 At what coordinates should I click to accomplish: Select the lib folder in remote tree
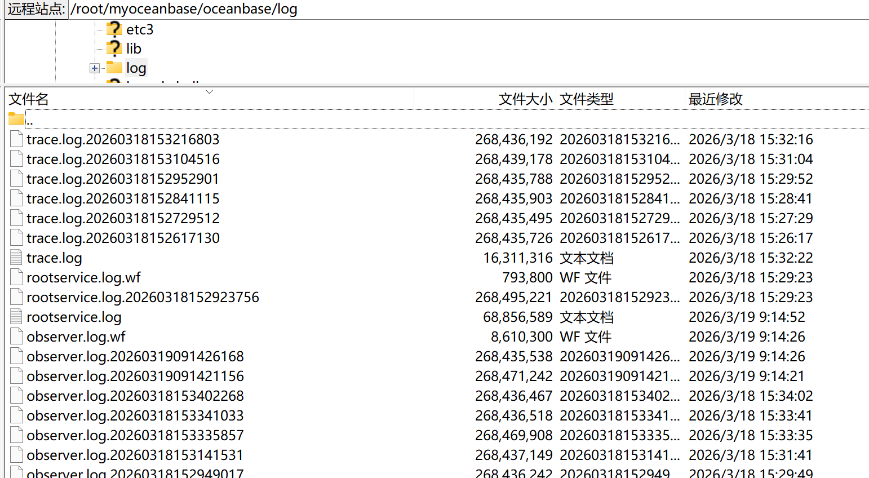[x=134, y=49]
